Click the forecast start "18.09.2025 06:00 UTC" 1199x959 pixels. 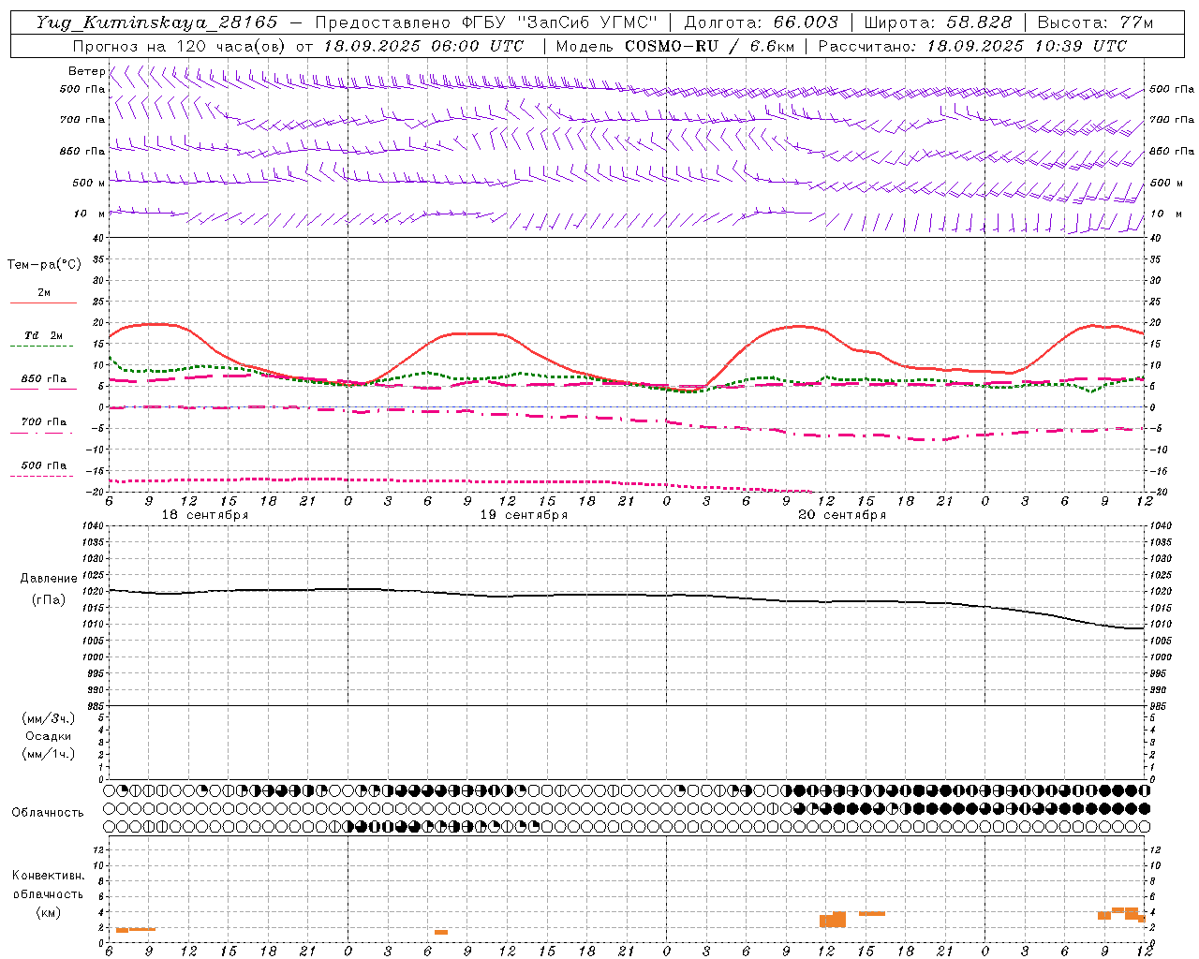423,46
